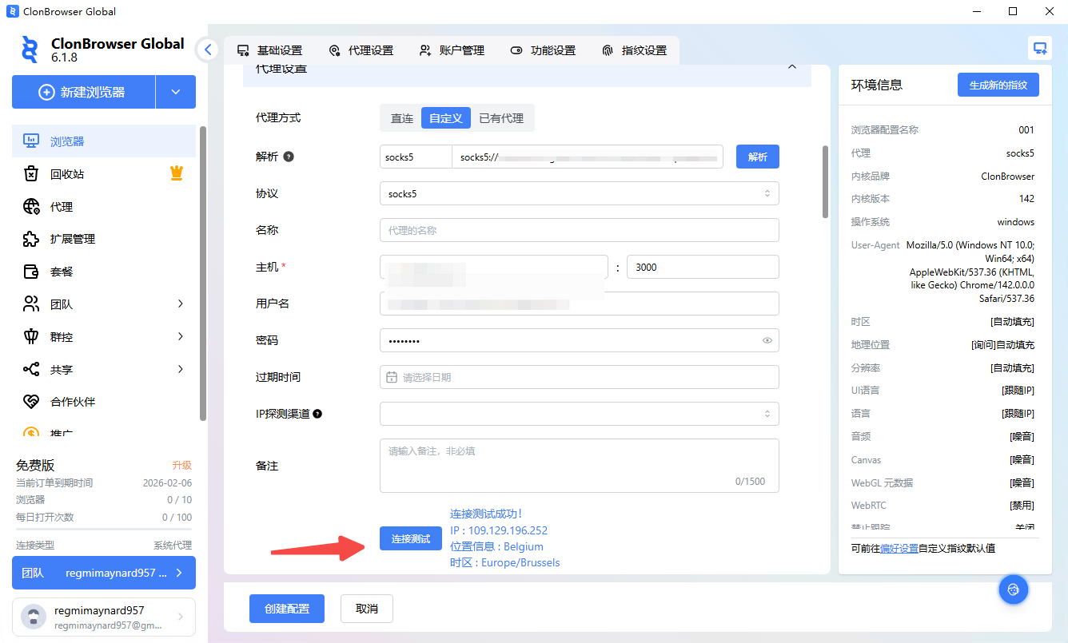
Task: Open the proxy globe icon in sidebar
Action: [31, 207]
